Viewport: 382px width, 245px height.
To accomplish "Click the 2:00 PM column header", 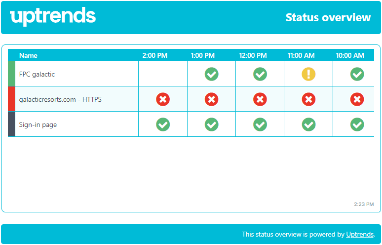I will [x=155, y=55].
